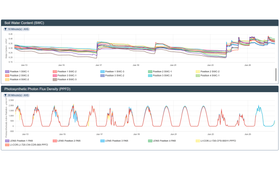Click the -500 value on PPFD y-axis
Screen dimensions: 279x169
coord(11,131)
